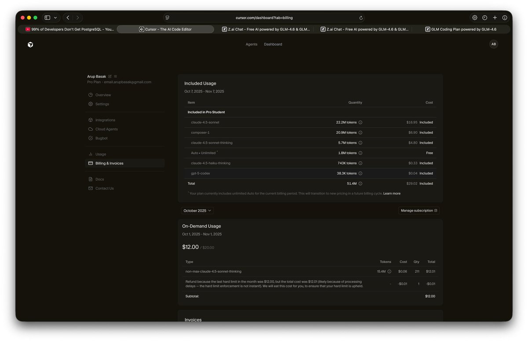Open Bugbot in sidebar
Viewport: 528px width, 342px height.
pos(125,138)
